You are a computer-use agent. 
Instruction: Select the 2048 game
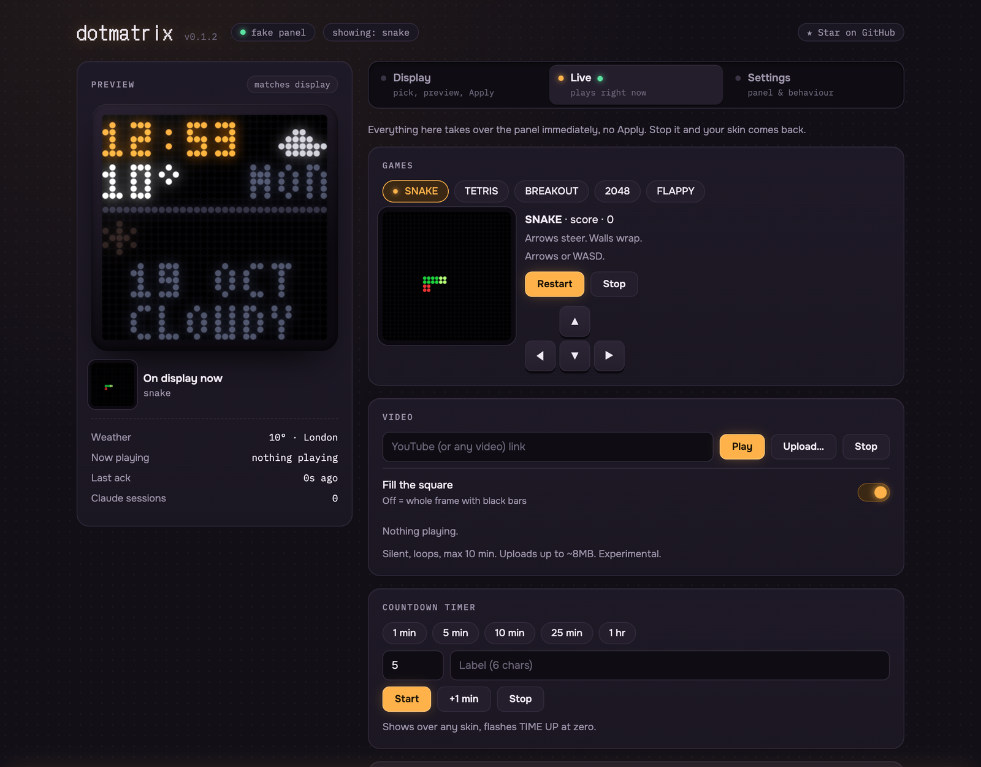(x=617, y=191)
